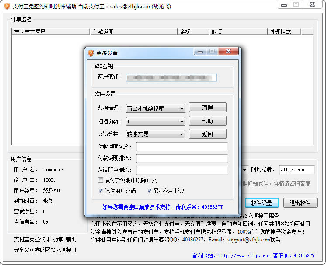The image size is (326, 265).
Task: Open the 交易分类 dropdown
Action: click(x=155, y=134)
